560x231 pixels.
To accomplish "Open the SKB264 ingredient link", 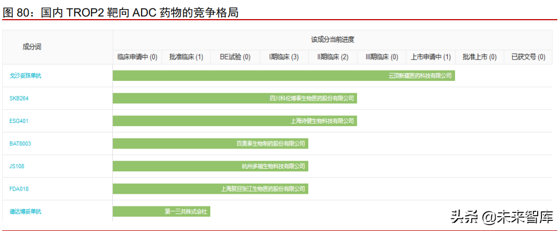I will 19,98.
